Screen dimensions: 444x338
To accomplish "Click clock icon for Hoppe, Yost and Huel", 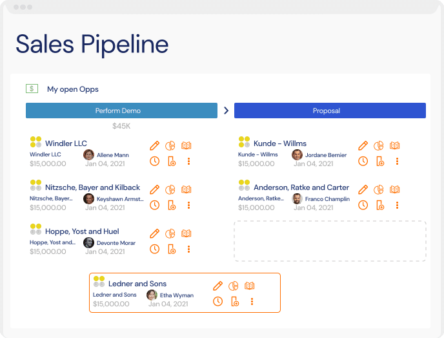I will click(x=155, y=249).
